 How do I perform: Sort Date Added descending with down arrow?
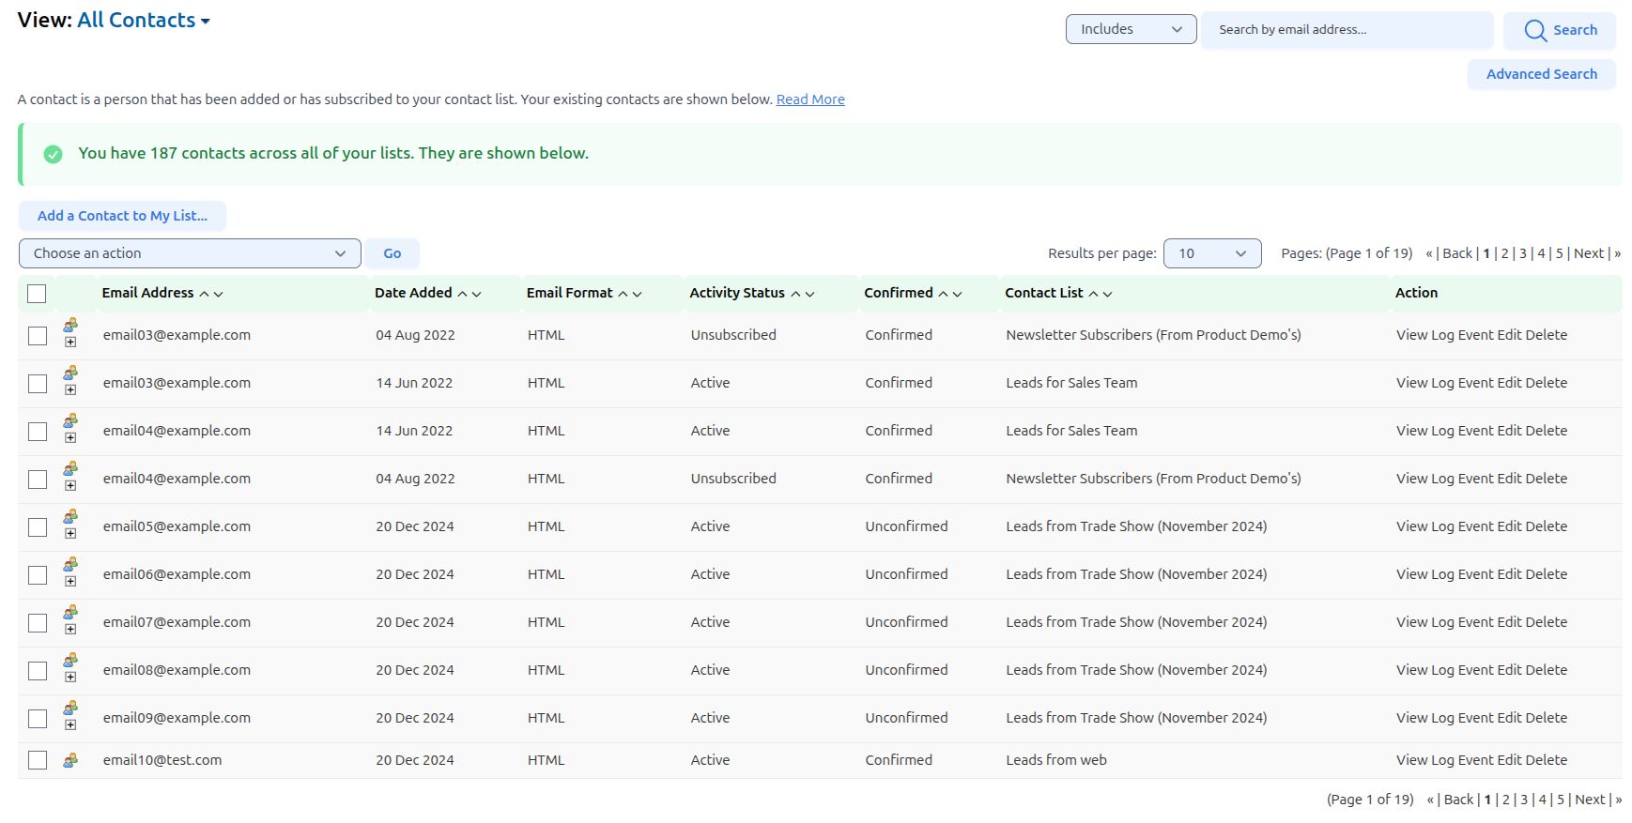pos(477,294)
